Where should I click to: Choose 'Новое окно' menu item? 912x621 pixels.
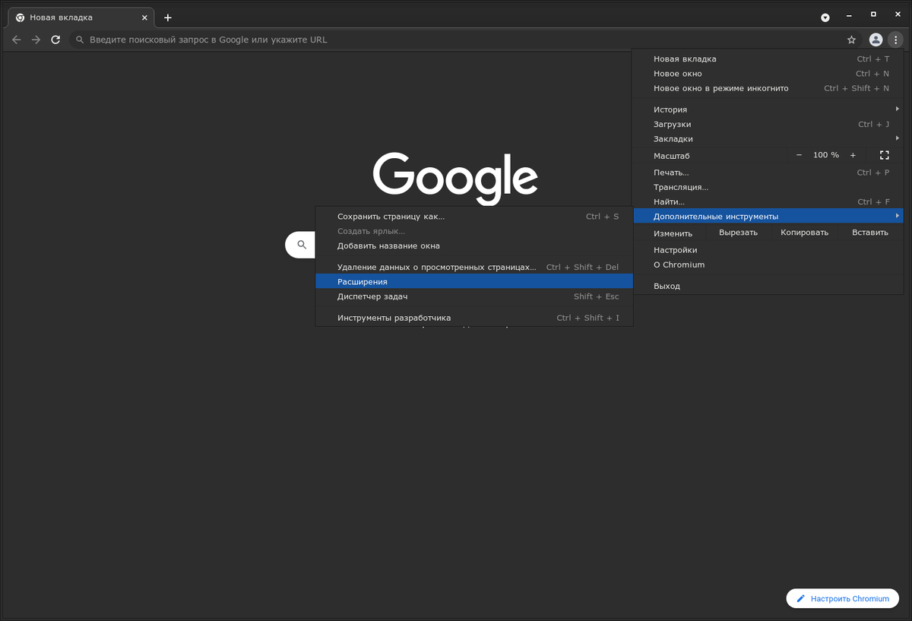(768, 74)
